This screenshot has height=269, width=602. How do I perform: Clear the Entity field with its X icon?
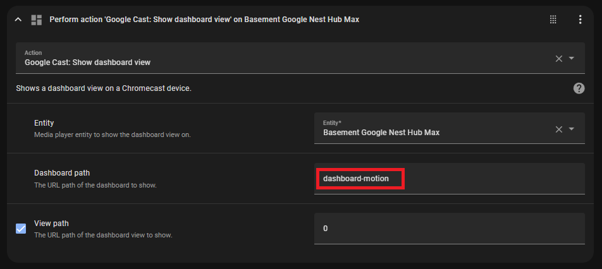click(558, 129)
